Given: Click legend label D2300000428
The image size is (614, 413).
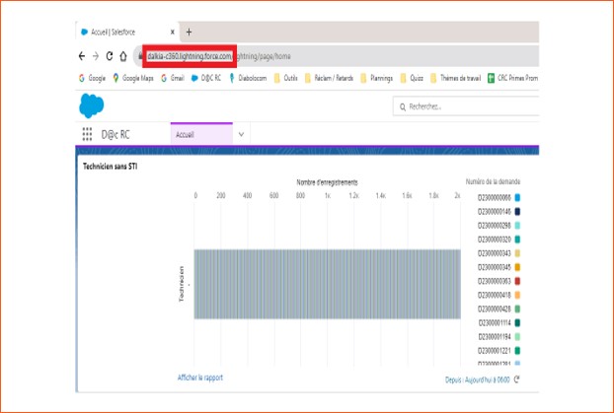Looking at the screenshot, I should [495, 309].
